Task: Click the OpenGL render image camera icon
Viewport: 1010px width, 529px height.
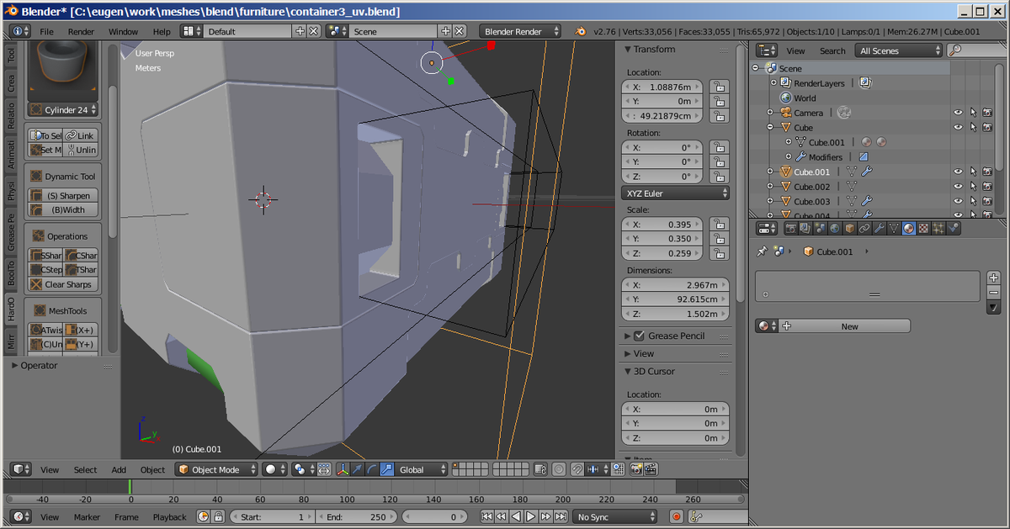Action: point(636,469)
